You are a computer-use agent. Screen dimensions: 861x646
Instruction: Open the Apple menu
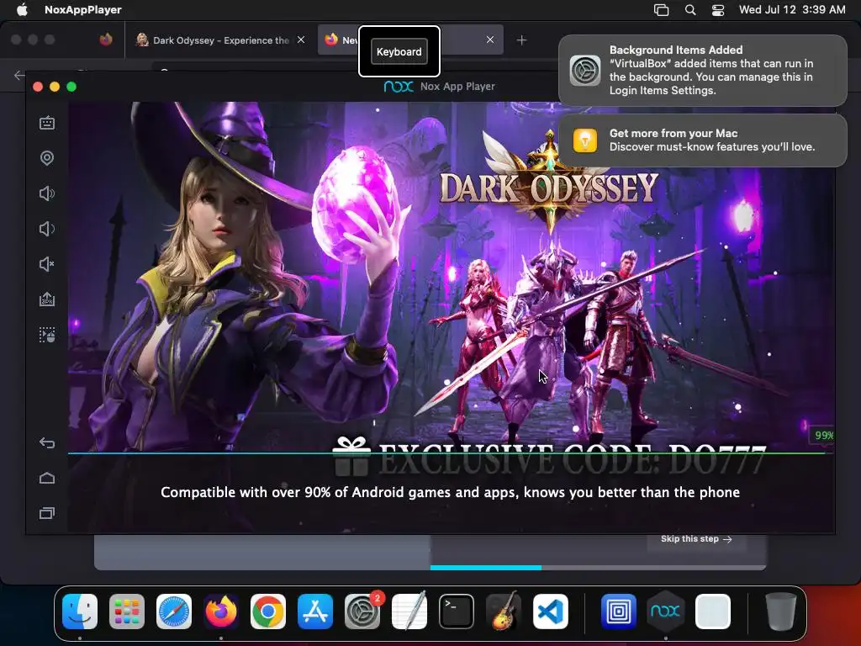pos(22,9)
